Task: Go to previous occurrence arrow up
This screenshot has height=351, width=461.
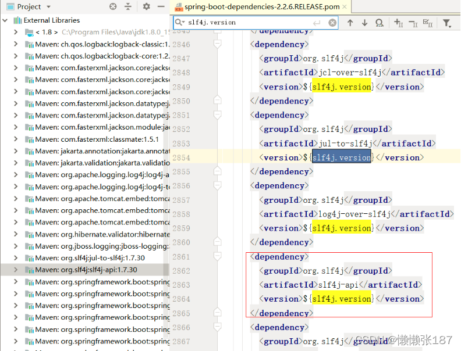Action: pyautogui.click(x=350, y=23)
